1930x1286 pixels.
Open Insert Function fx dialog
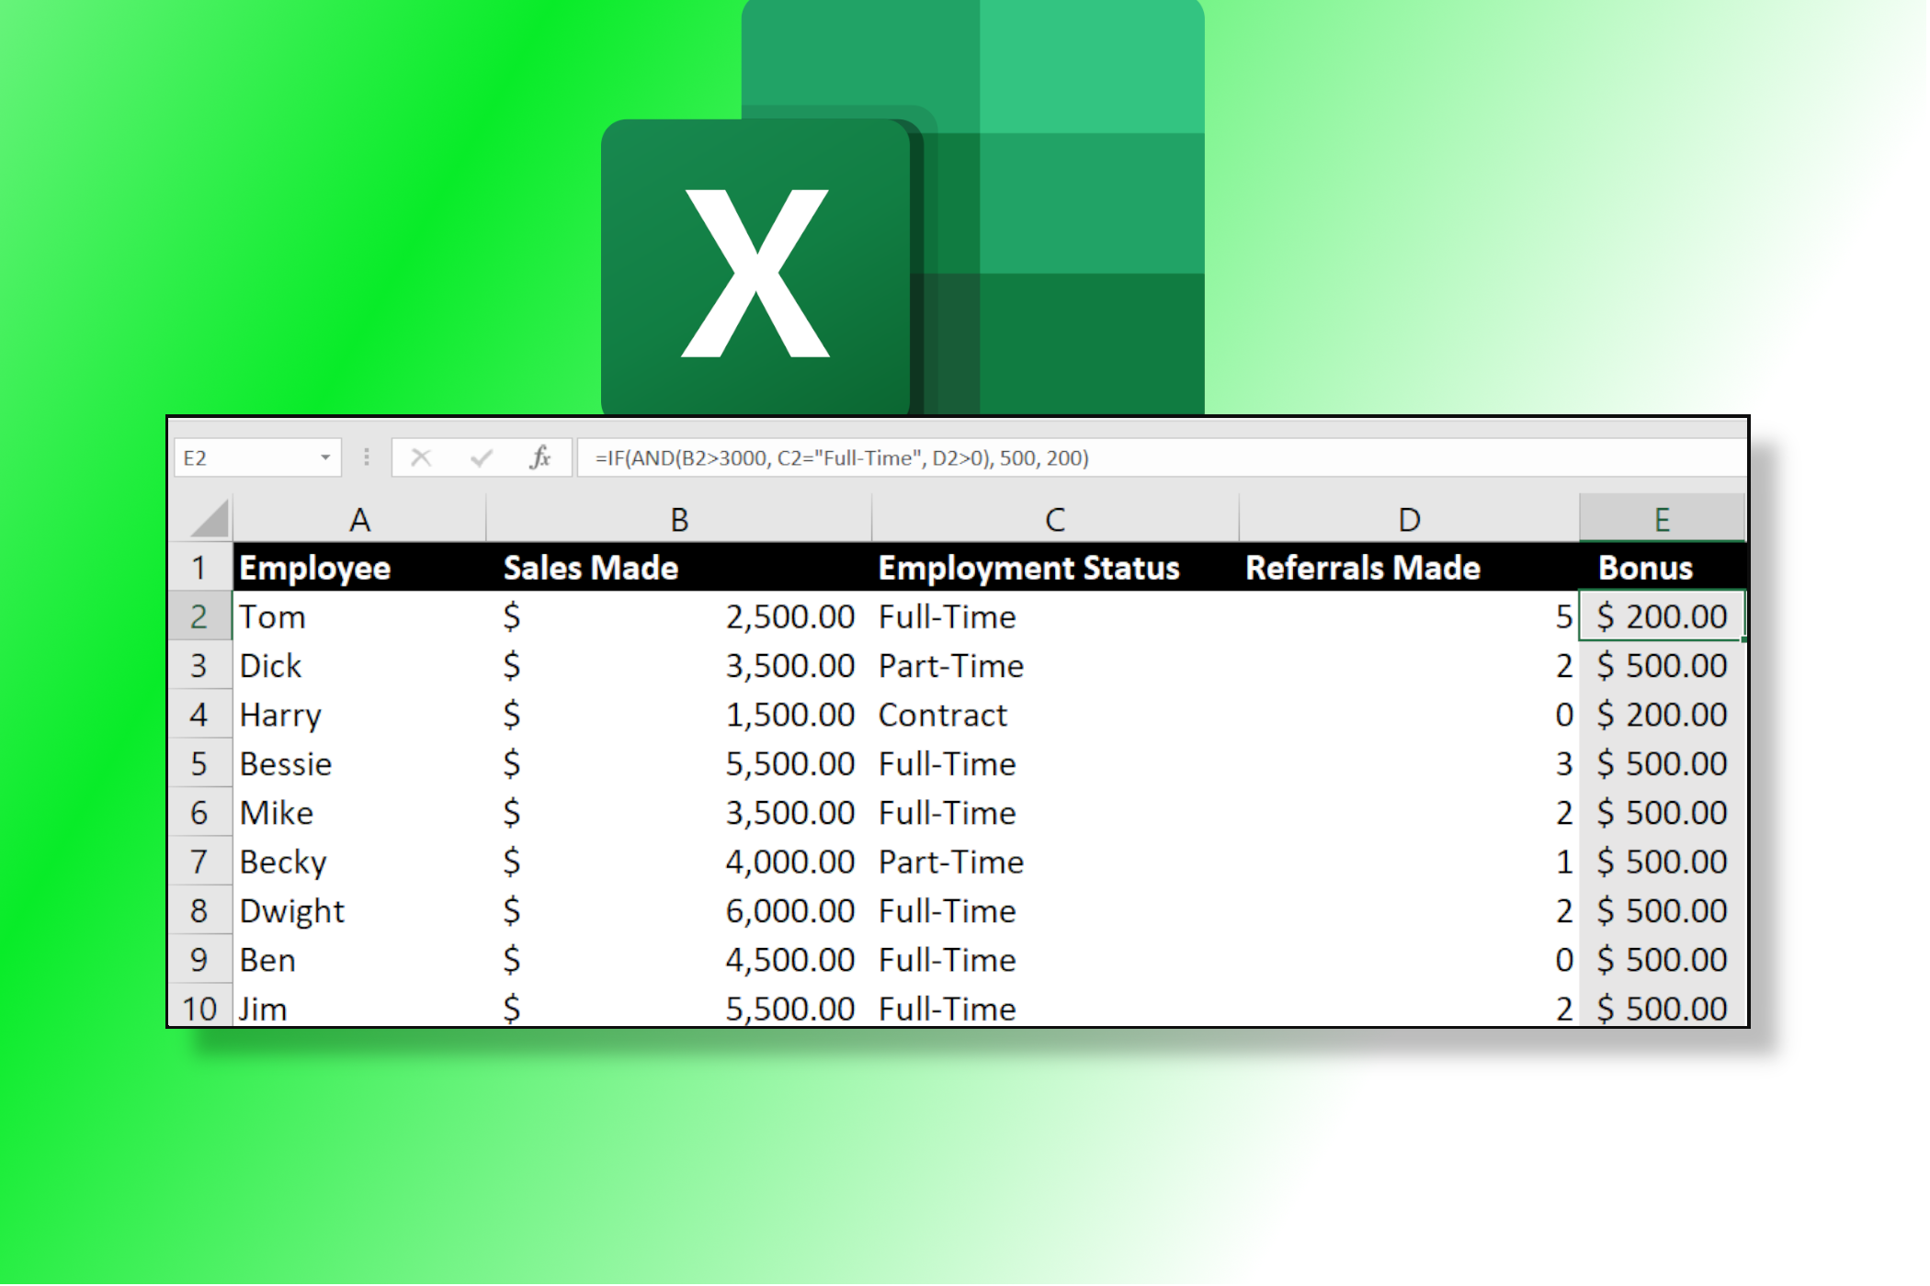point(540,457)
